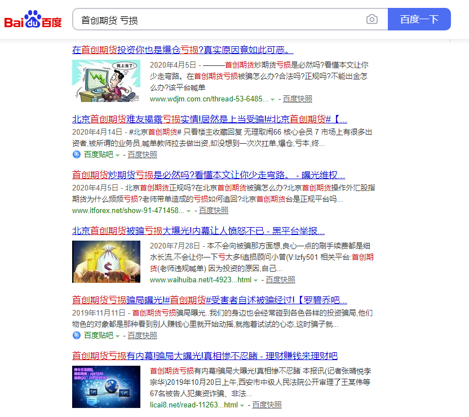469x417 pixels.
Task: Open result 北京首创期货被骗亏损大爆光
Action: 198,231
